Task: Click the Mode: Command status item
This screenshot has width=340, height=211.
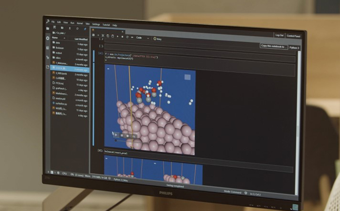Action: pos(233,192)
